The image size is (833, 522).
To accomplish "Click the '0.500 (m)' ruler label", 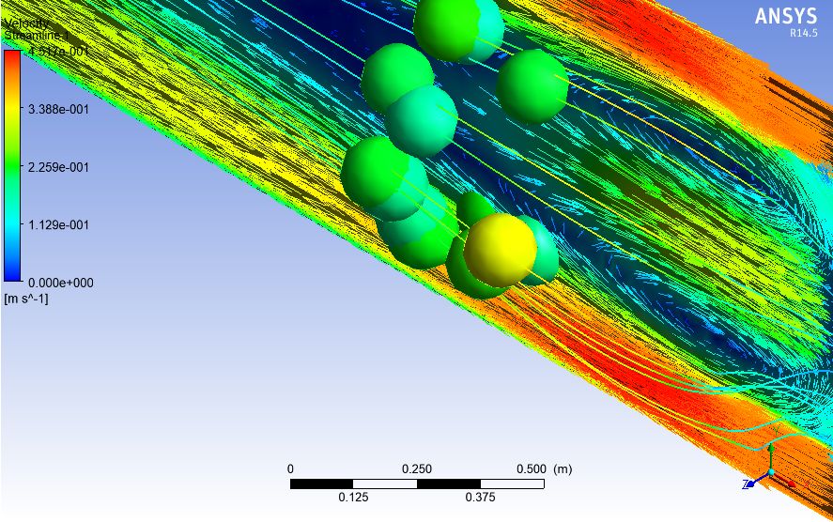I will (x=545, y=468).
